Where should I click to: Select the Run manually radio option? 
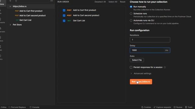pyautogui.click(x=131, y=7)
